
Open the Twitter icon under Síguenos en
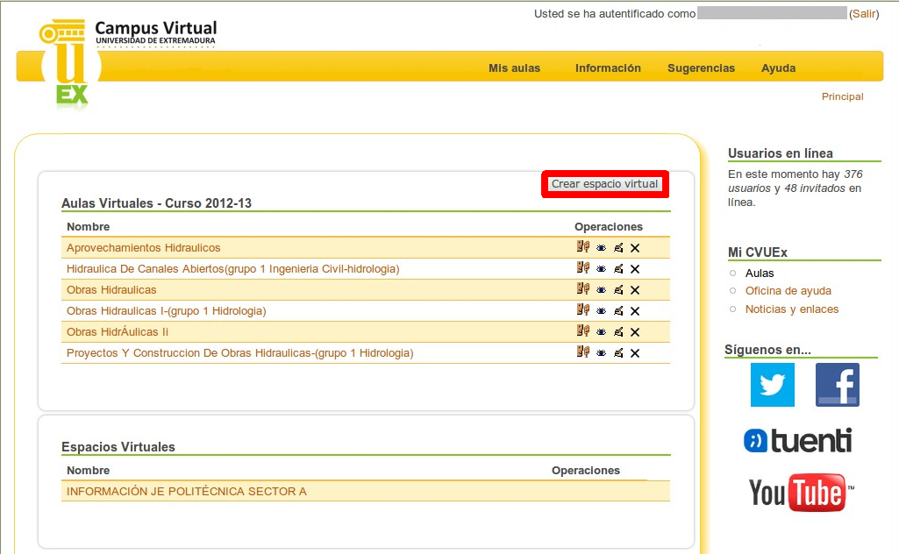point(772,385)
